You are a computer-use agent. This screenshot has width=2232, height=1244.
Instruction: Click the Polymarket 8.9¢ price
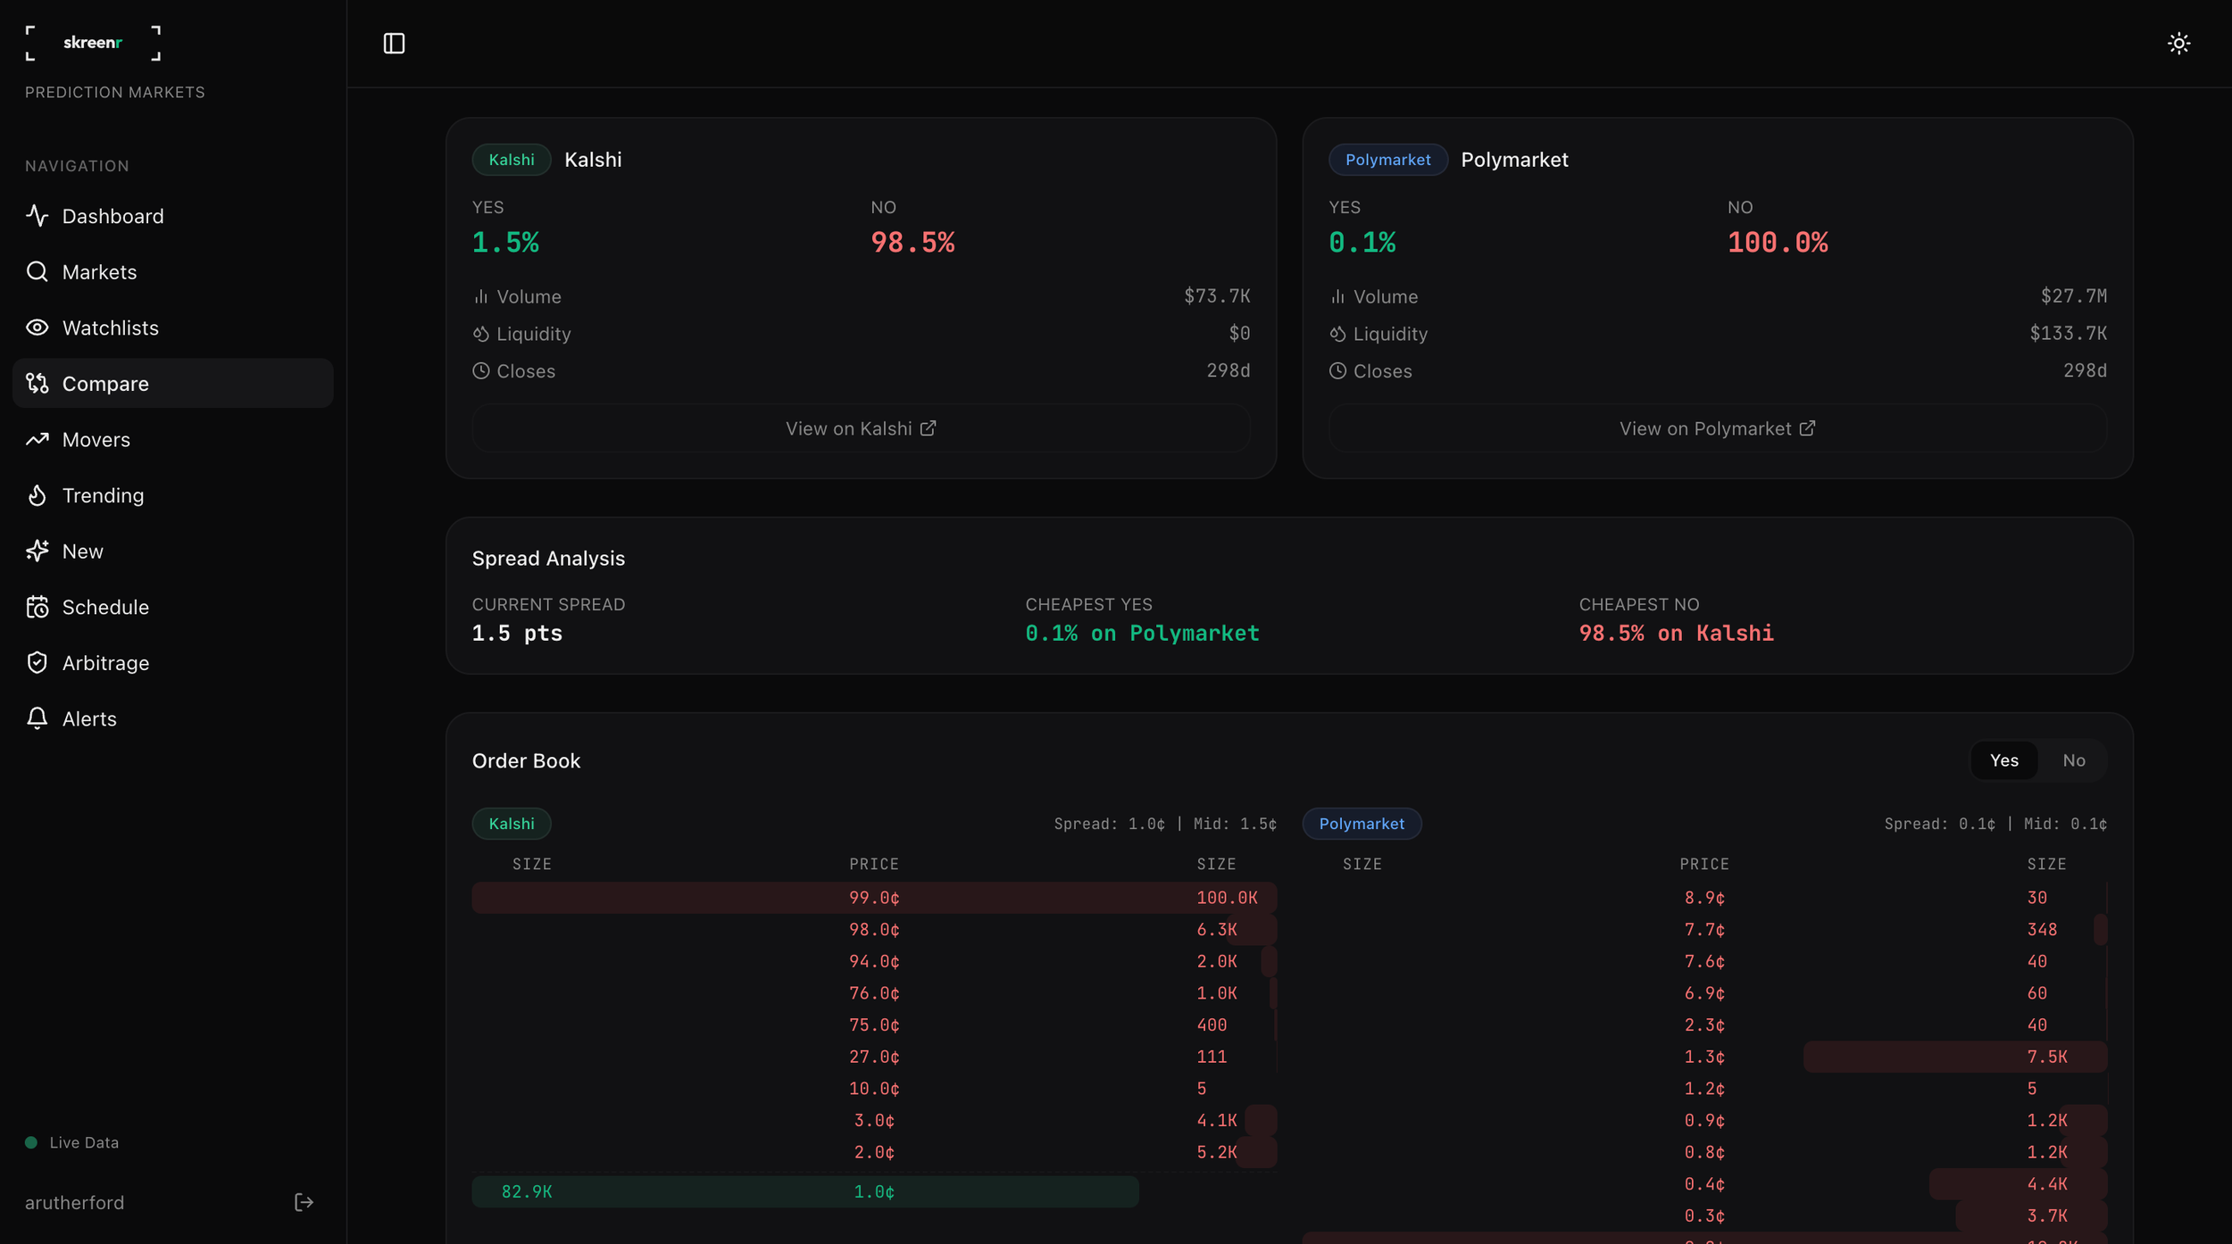(x=1704, y=898)
